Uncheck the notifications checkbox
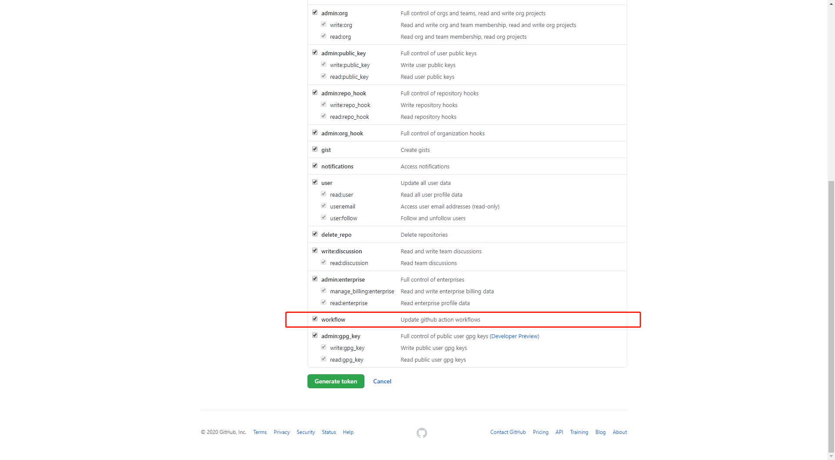 pyautogui.click(x=315, y=166)
